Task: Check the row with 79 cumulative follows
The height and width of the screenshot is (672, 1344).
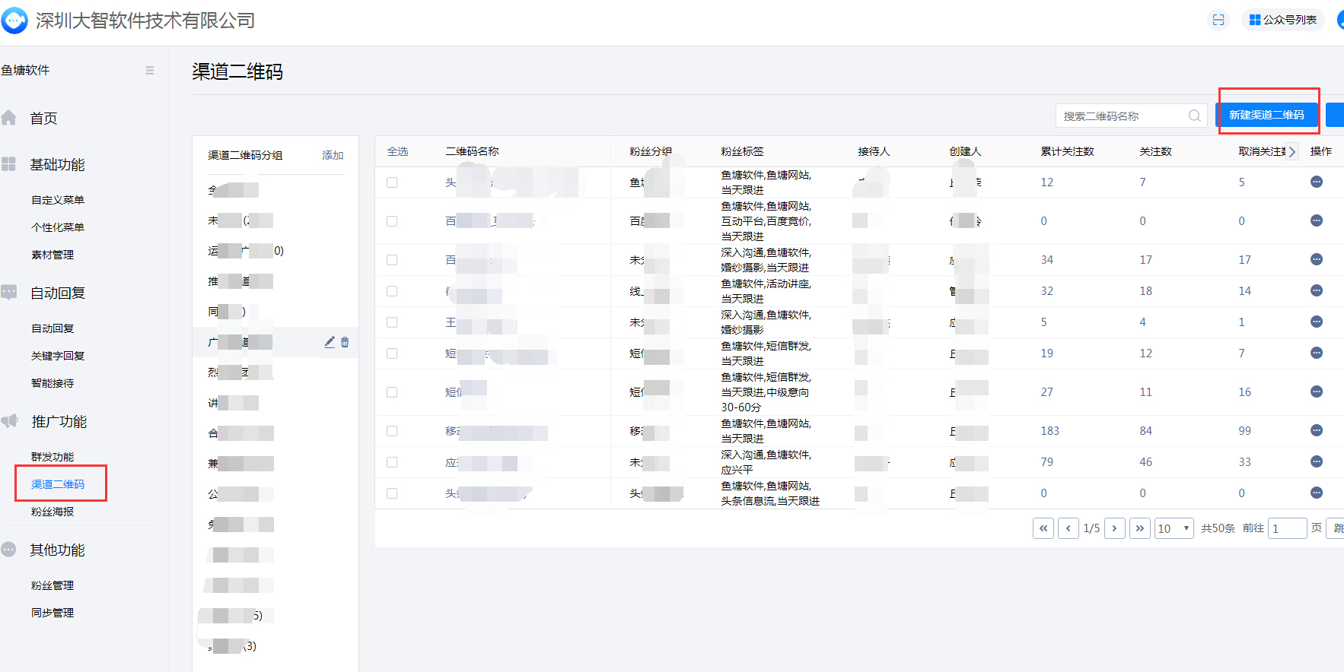Action: pyautogui.click(x=392, y=462)
